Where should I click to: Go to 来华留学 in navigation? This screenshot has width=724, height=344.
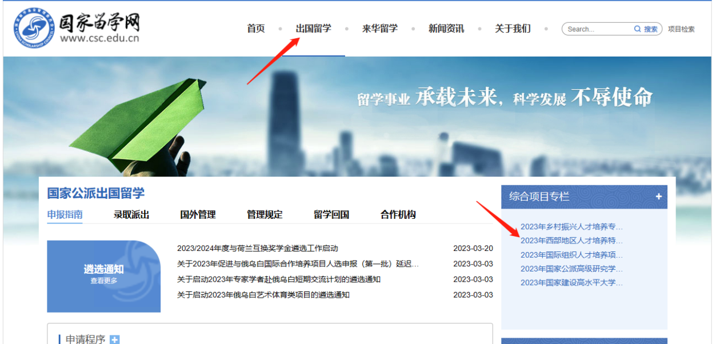pos(379,29)
